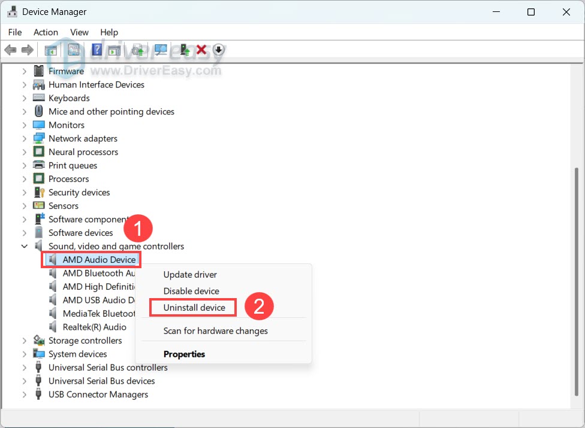
Task: Click the USB Connector Managers plug icon
Action: (x=38, y=394)
